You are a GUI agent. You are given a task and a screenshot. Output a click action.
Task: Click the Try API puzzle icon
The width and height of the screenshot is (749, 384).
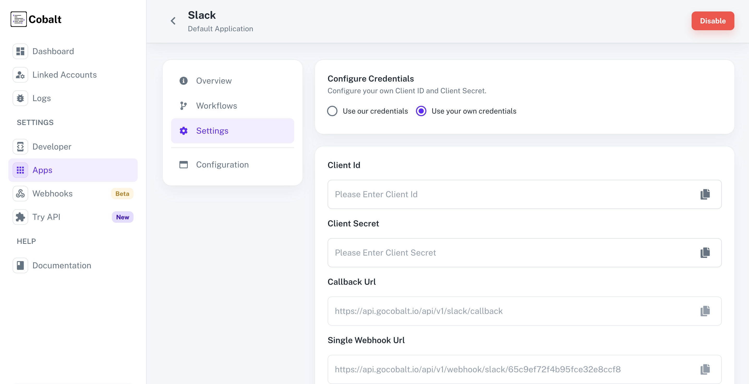pyautogui.click(x=20, y=217)
